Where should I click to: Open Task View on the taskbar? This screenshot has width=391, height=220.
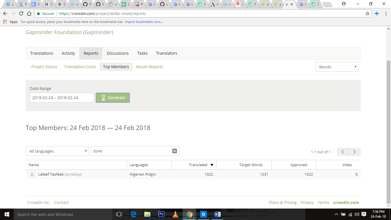(119, 214)
